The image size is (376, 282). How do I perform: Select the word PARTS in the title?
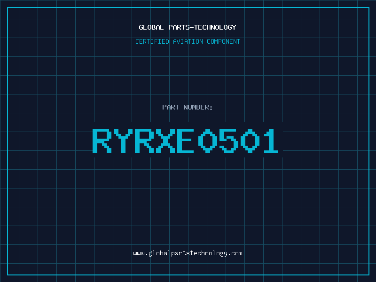(x=179, y=27)
